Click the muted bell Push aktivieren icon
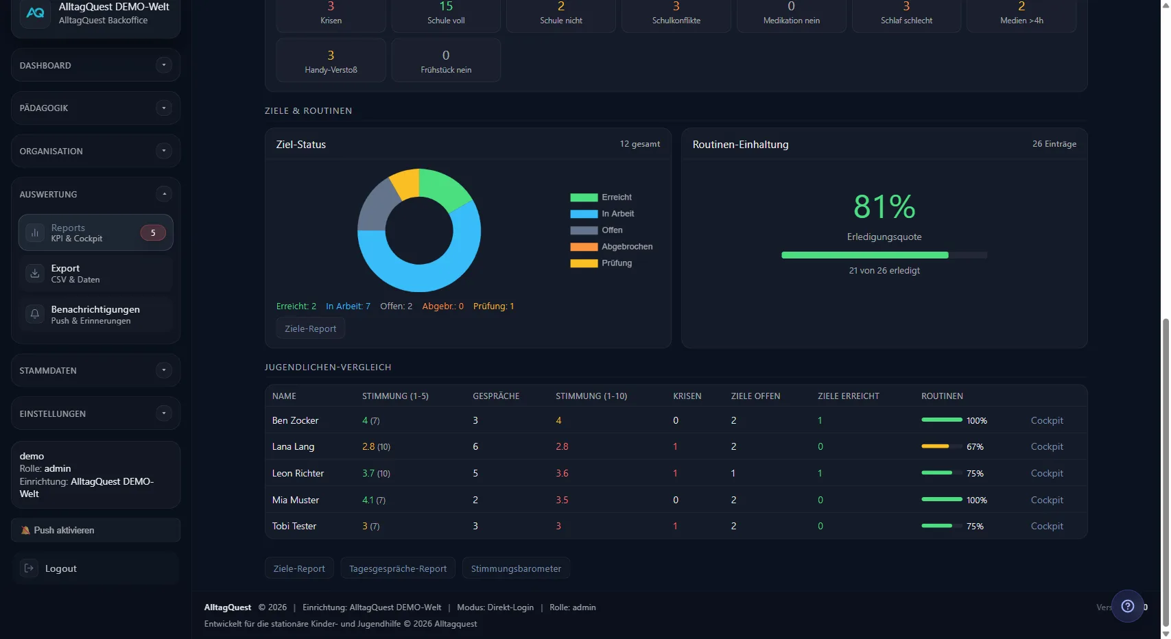This screenshot has height=639, width=1171. coord(25,530)
